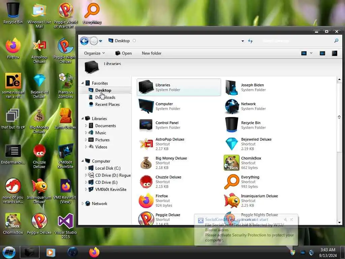Open the help button in Explorer toolbar
This screenshot has height=259, width=345.
335,53
